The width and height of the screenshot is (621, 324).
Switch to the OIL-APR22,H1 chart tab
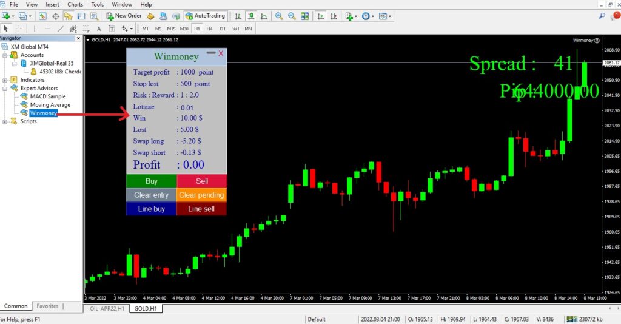pos(107,309)
